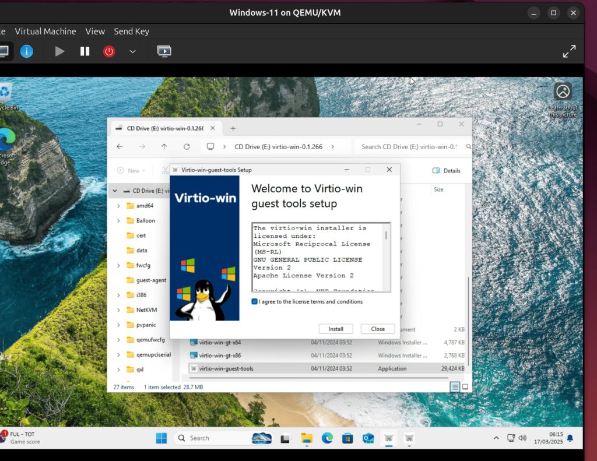The height and width of the screenshot is (461, 597).
Task: Click the red power off button
Action: (x=108, y=51)
